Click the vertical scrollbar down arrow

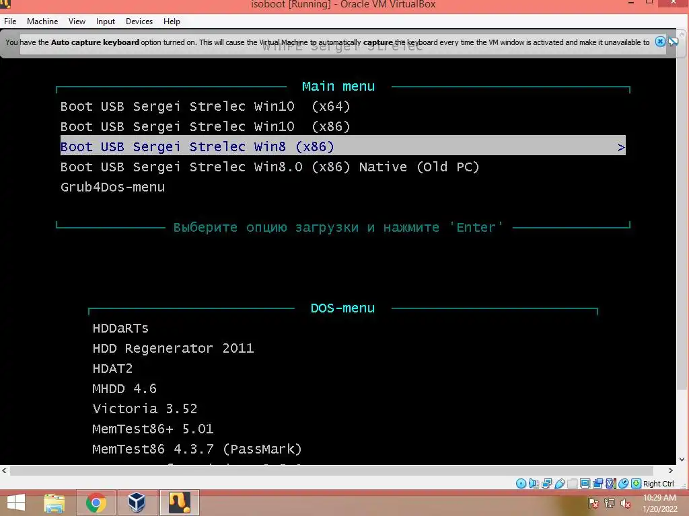(682, 460)
